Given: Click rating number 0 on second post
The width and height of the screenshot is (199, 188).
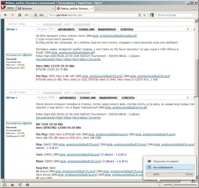Looking at the screenshot, I should coord(188,97).
